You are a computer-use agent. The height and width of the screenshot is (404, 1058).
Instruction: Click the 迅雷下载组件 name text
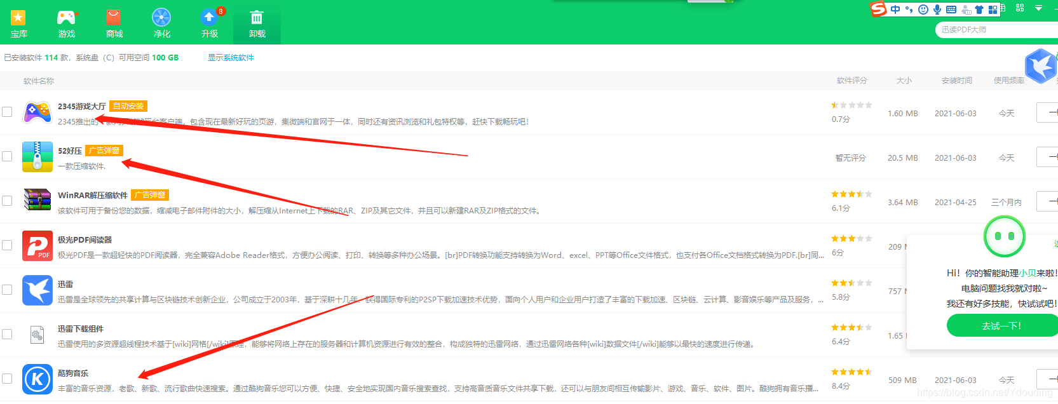tap(81, 329)
